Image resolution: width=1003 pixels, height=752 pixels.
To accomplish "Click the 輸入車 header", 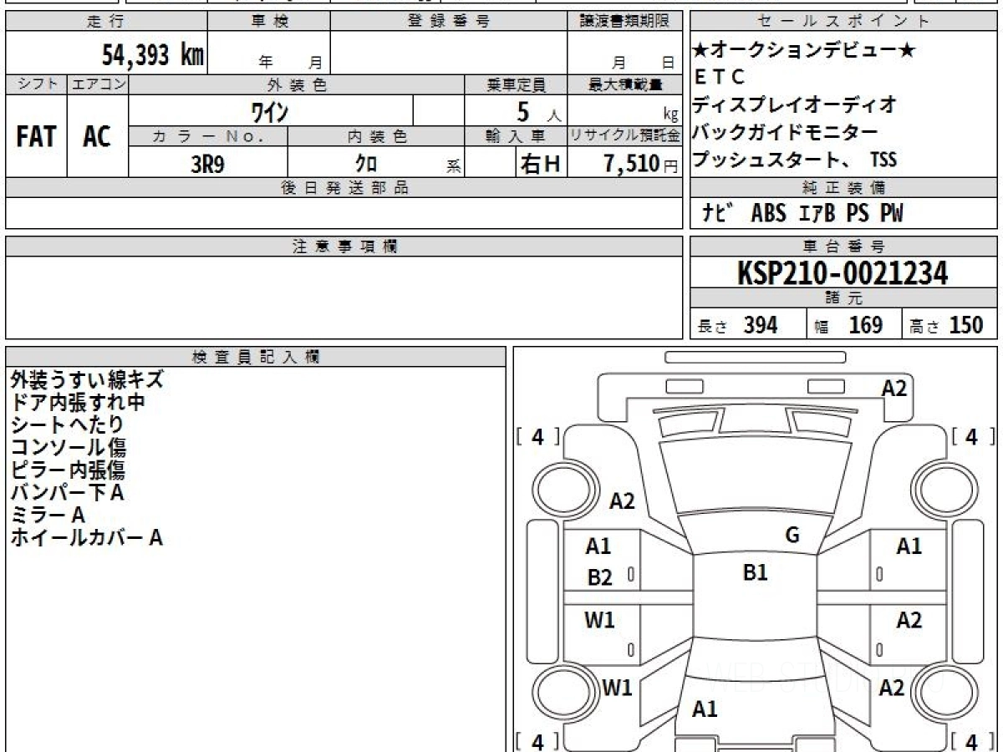I will tap(516, 136).
